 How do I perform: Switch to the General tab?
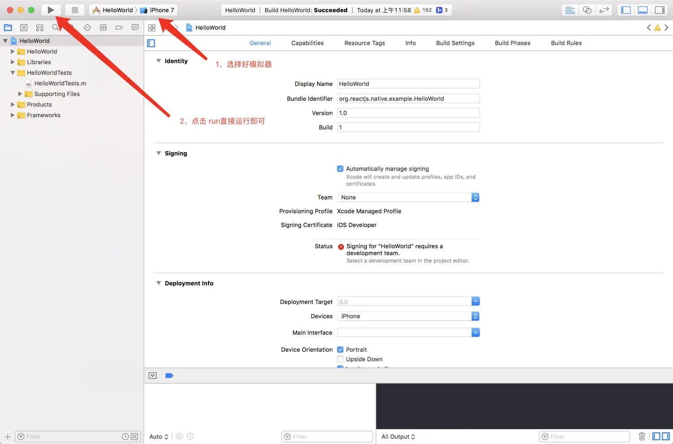tap(260, 43)
